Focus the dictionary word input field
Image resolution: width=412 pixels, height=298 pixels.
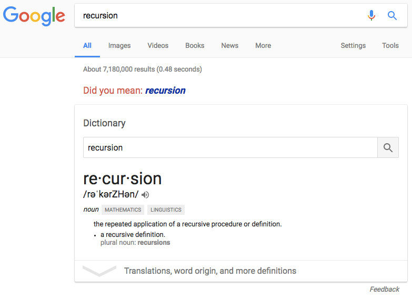pyautogui.click(x=230, y=148)
